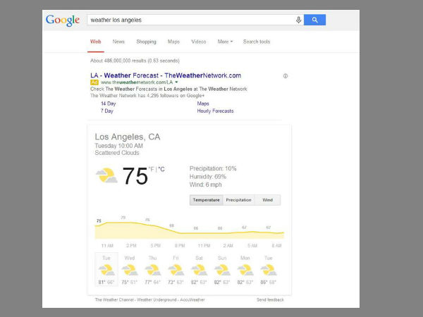
Task: Click the microphone voice search icon
Action: pyautogui.click(x=298, y=20)
